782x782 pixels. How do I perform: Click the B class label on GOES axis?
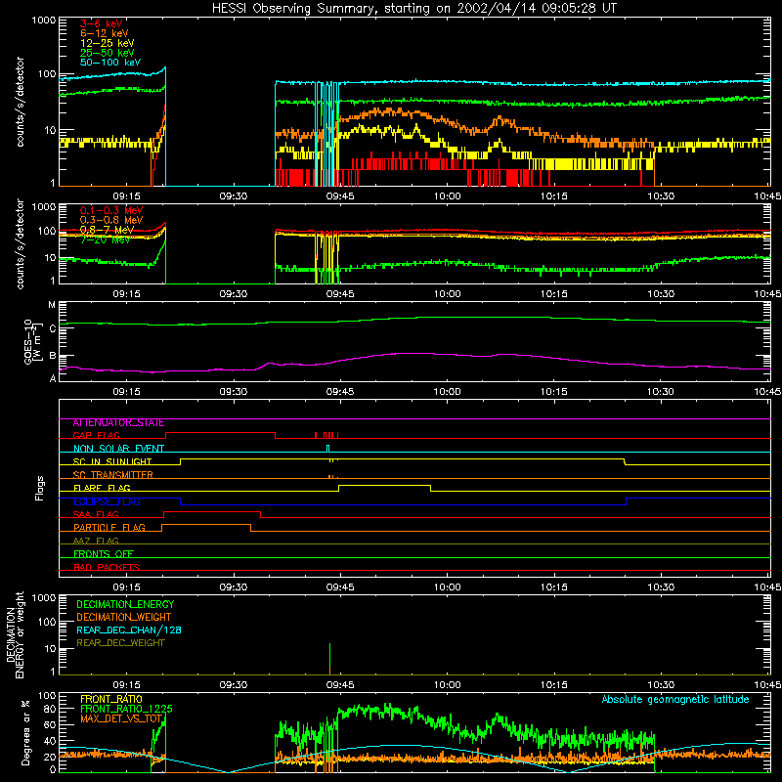tap(53, 356)
